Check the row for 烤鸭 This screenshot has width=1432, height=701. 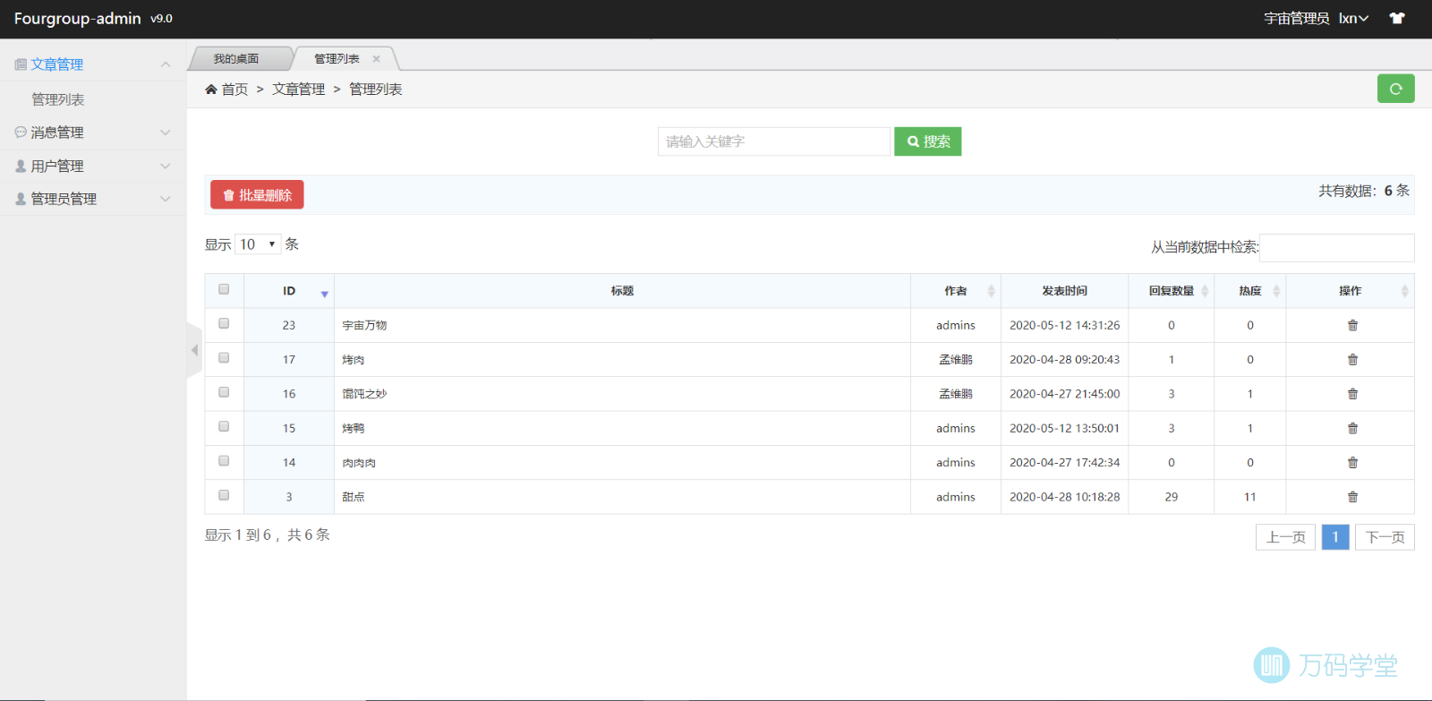click(x=224, y=426)
